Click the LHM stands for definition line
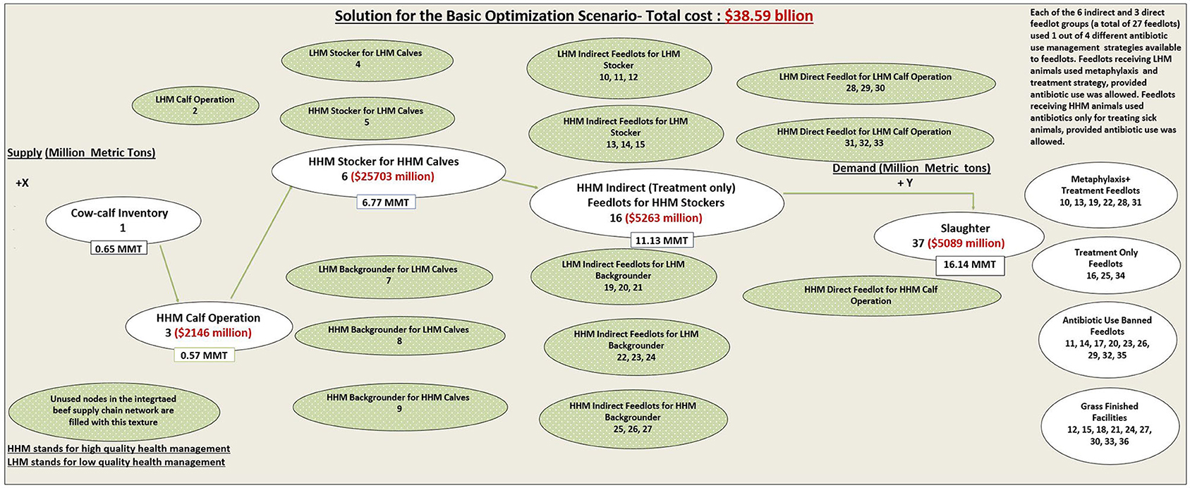 [x=116, y=463]
